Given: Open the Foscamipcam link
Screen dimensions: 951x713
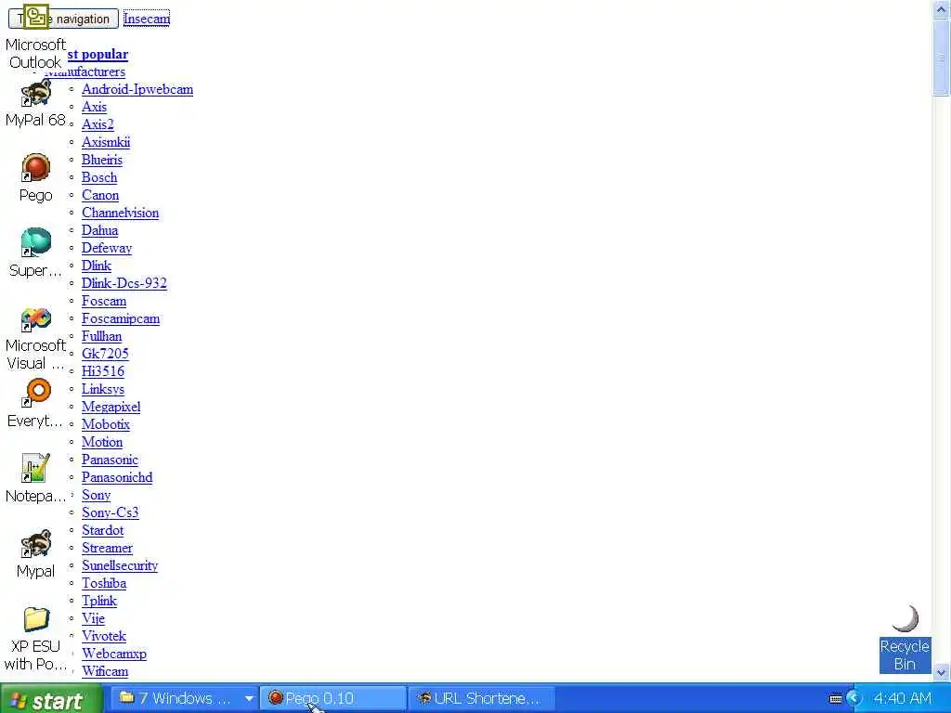Looking at the screenshot, I should pyautogui.click(x=121, y=318).
